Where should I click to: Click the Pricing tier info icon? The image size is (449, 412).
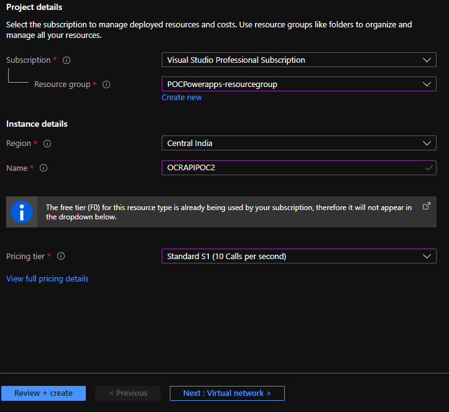(61, 256)
